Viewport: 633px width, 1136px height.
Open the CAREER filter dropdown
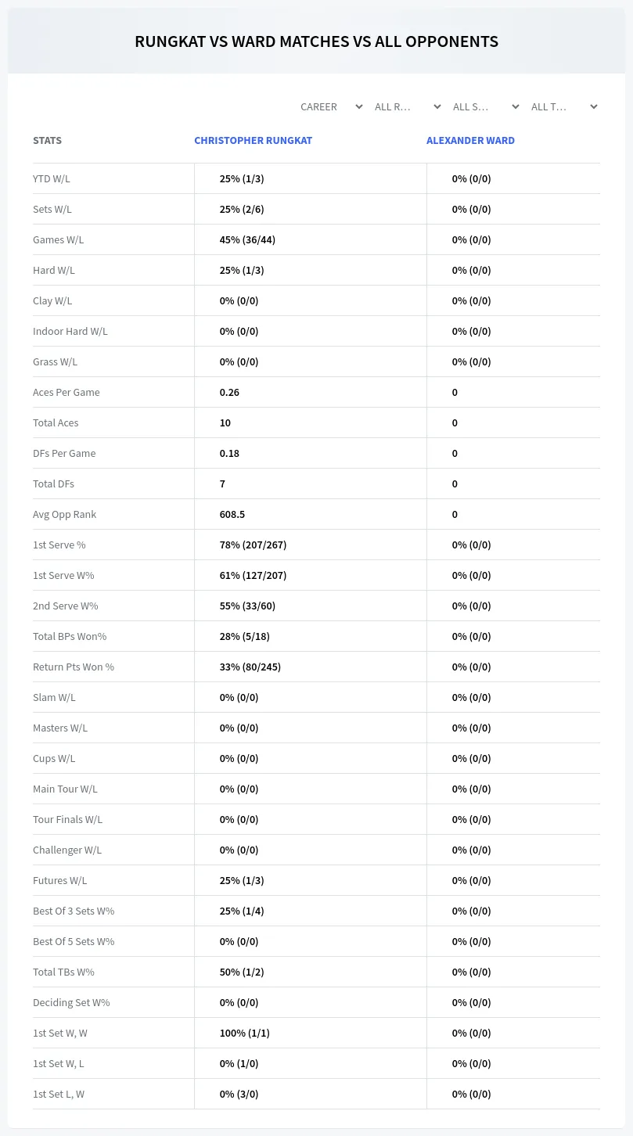pos(331,106)
